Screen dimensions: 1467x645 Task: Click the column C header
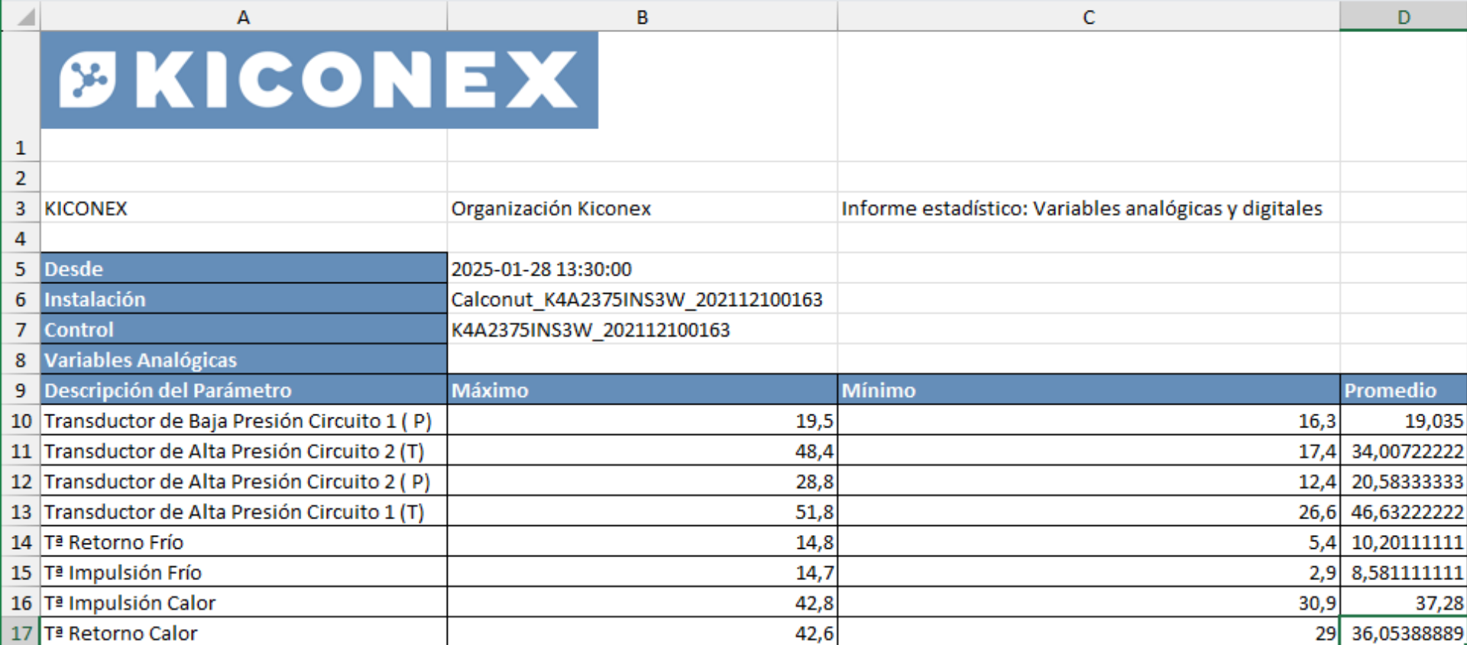[1088, 17]
